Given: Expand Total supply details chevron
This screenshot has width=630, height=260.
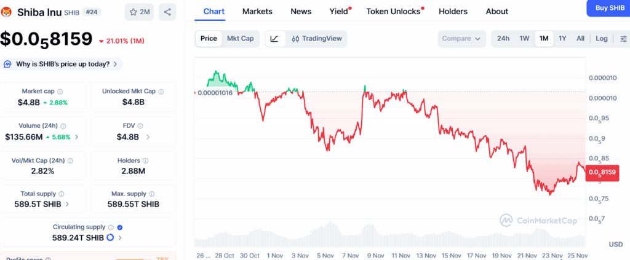Looking at the screenshot, I should click(67, 204).
